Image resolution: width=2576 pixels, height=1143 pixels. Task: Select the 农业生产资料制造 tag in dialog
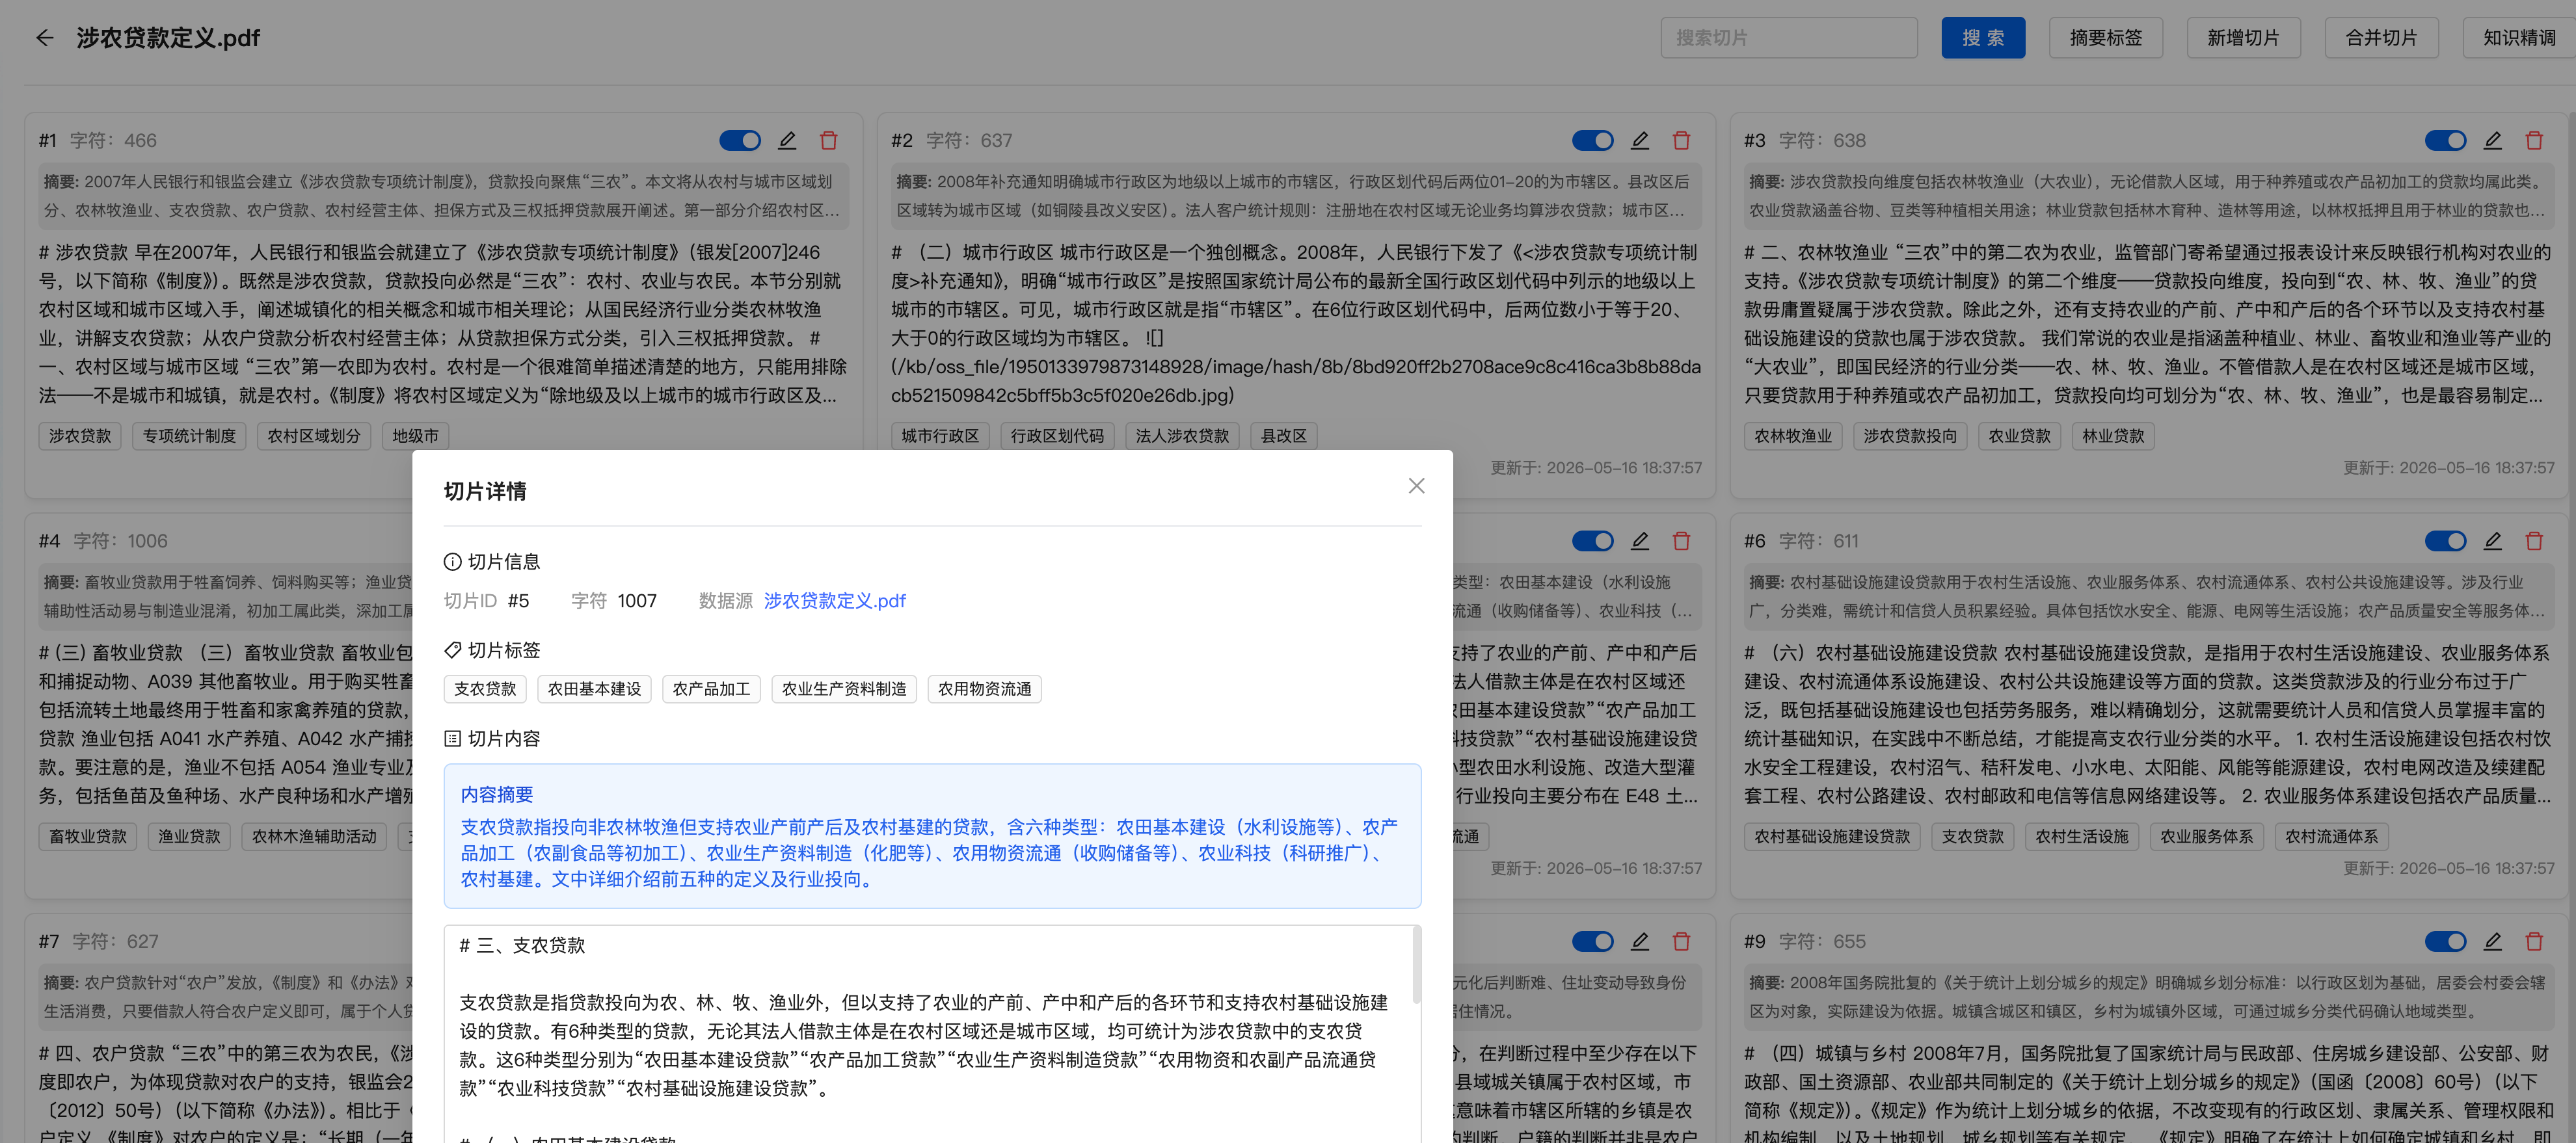pos(844,689)
